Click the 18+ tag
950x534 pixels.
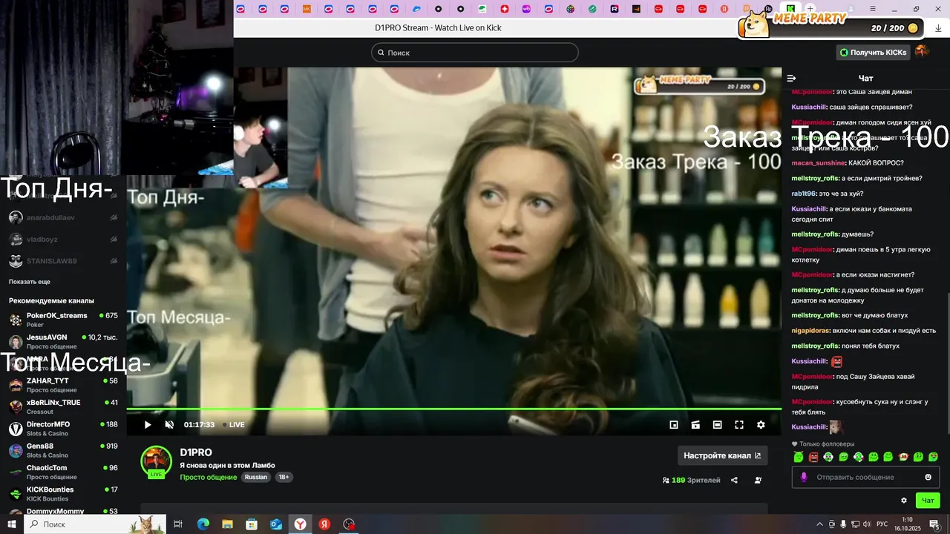[284, 477]
